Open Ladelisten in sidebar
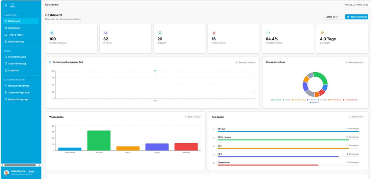Image resolution: width=371 pixels, height=179 pixels. [x=21, y=70]
